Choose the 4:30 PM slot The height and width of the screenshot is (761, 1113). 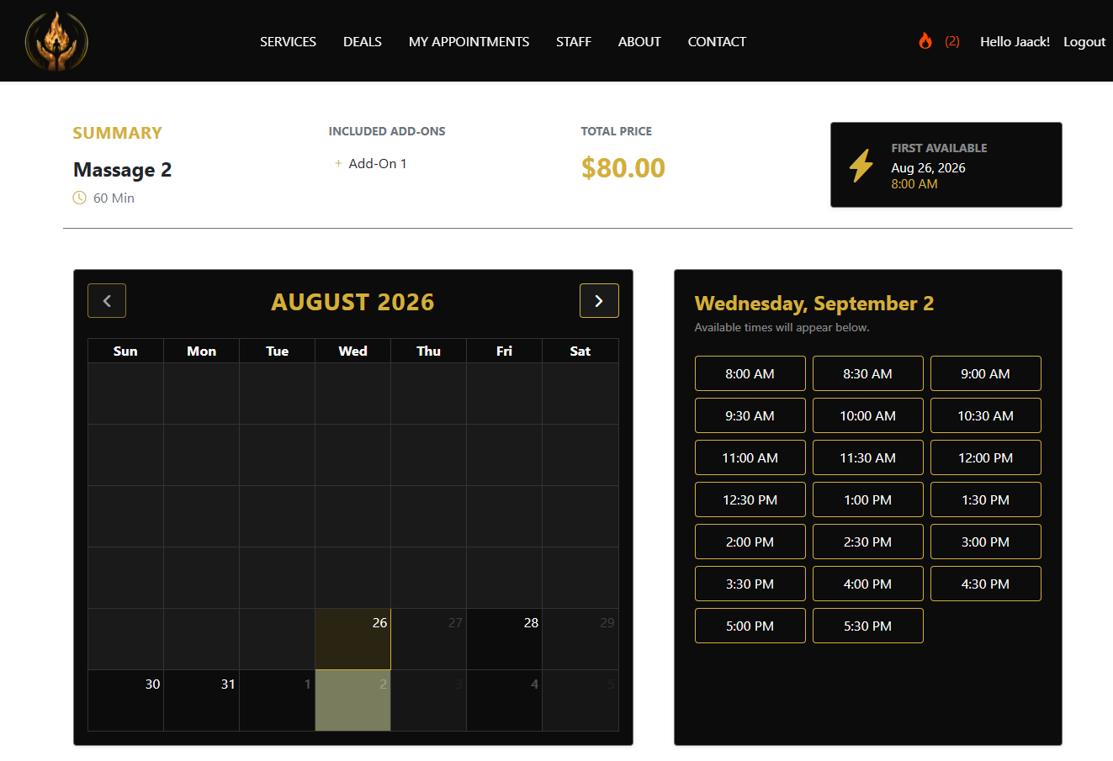click(x=986, y=584)
